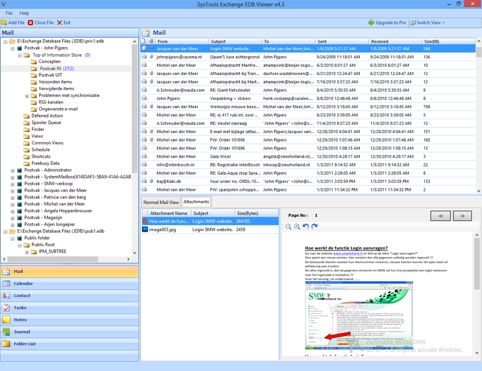Switch to Normal Mail View tab

point(161,202)
